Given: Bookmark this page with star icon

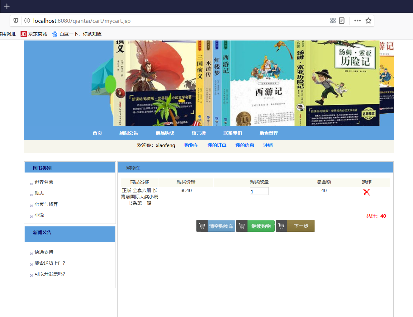Looking at the screenshot, I should (368, 21).
